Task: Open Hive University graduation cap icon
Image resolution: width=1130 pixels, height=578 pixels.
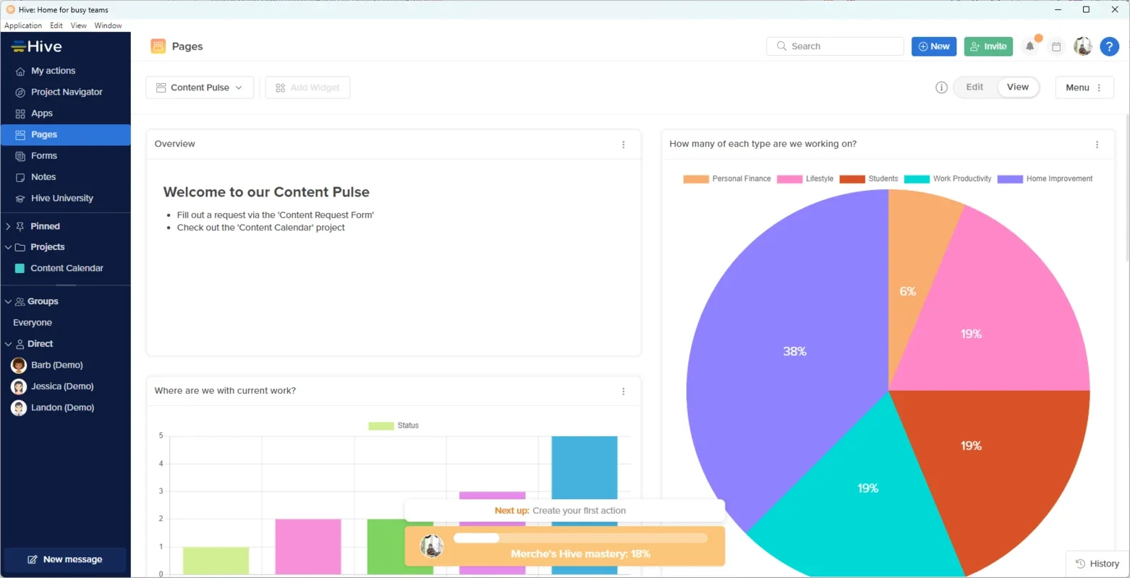Action: [x=20, y=199]
